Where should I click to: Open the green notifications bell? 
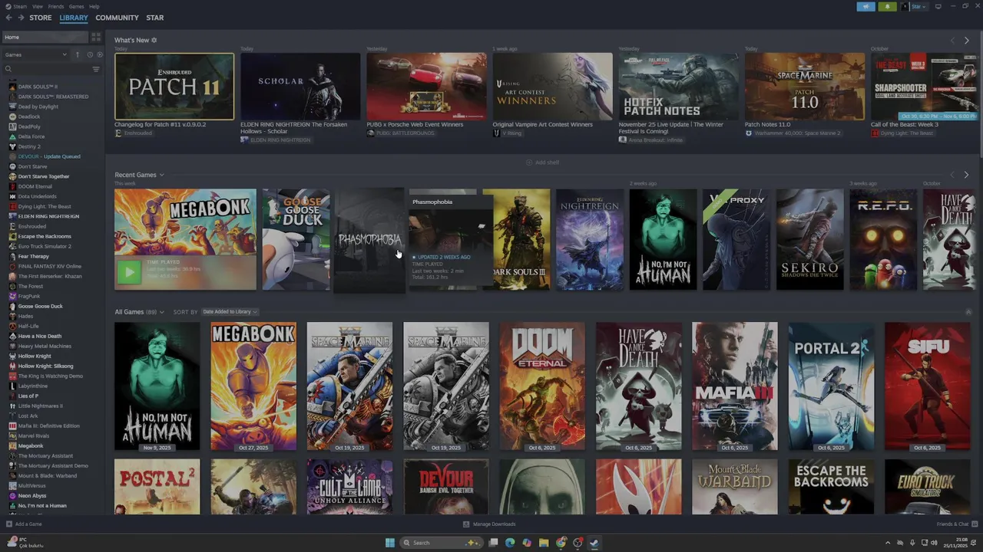click(x=888, y=6)
